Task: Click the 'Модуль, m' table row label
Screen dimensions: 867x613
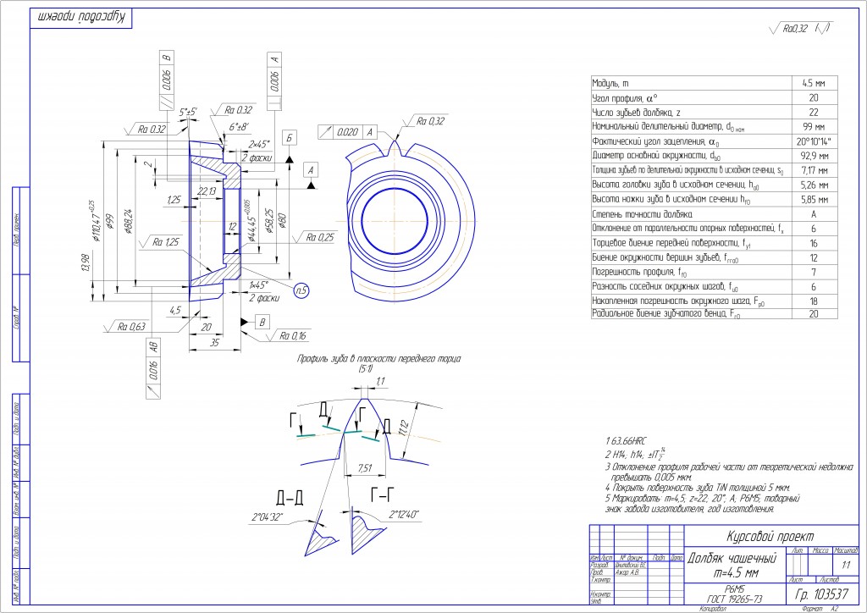Action: tap(610, 84)
